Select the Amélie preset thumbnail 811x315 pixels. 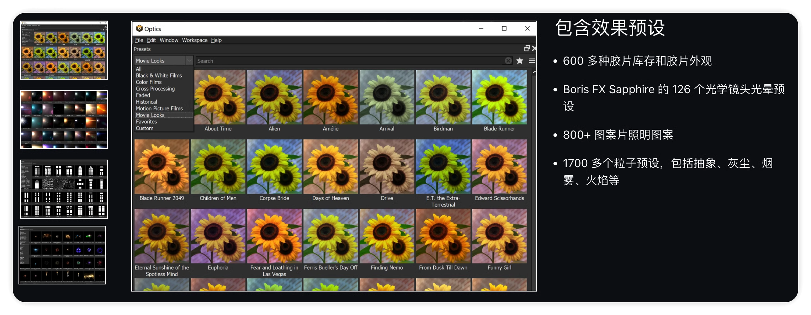pos(330,97)
